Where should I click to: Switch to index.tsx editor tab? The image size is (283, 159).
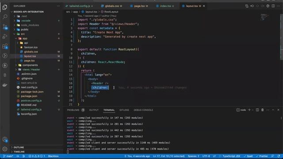(165, 6)
